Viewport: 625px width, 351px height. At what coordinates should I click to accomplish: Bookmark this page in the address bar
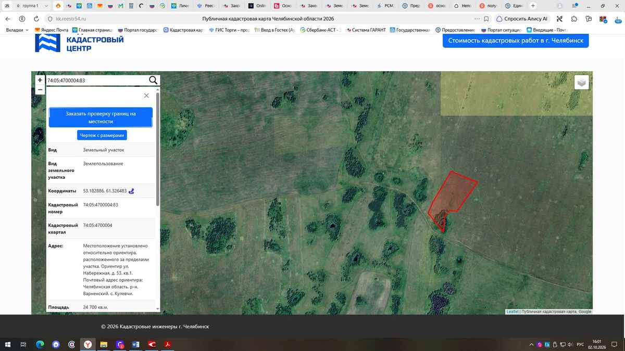click(x=486, y=19)
